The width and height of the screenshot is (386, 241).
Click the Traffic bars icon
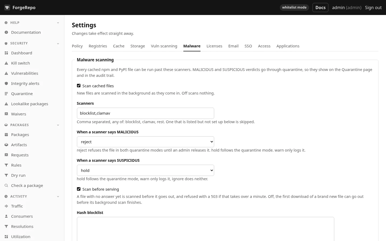(6, 206)
